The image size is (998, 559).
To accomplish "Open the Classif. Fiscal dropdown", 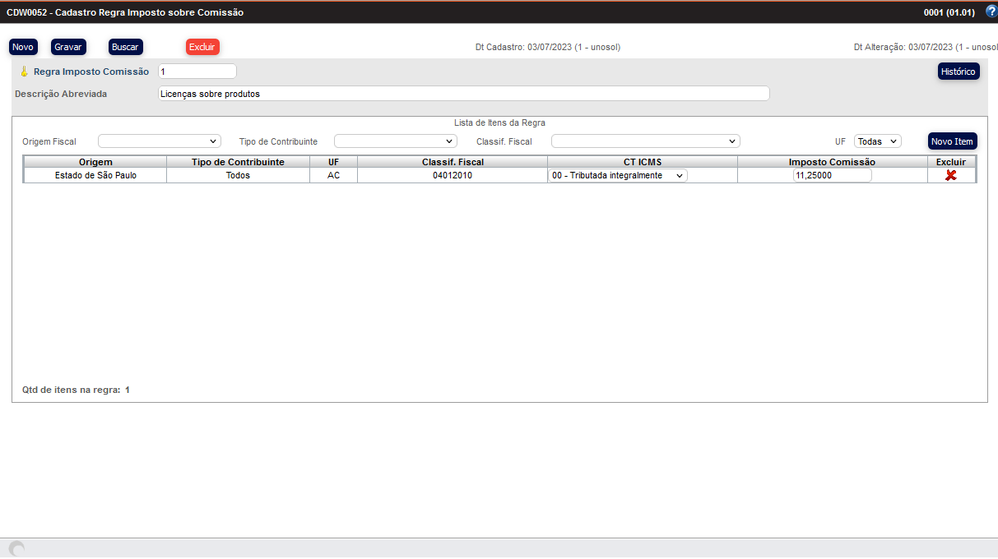I will (645, 141).
